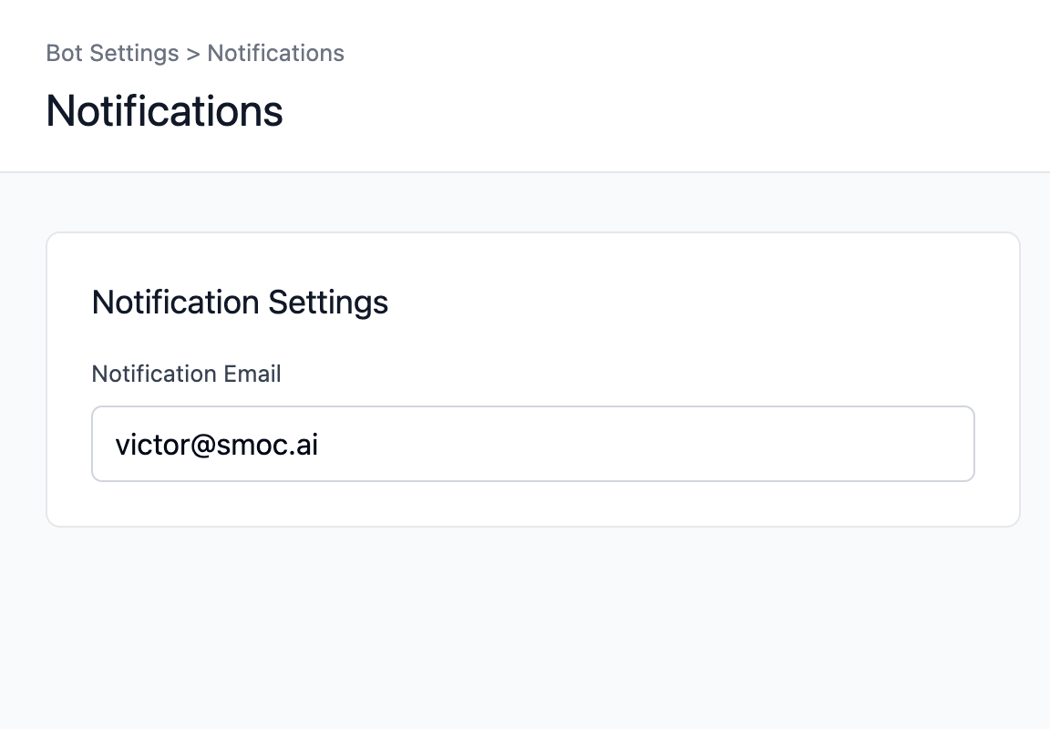Focus the Notification Email input field

click(532, 444)
